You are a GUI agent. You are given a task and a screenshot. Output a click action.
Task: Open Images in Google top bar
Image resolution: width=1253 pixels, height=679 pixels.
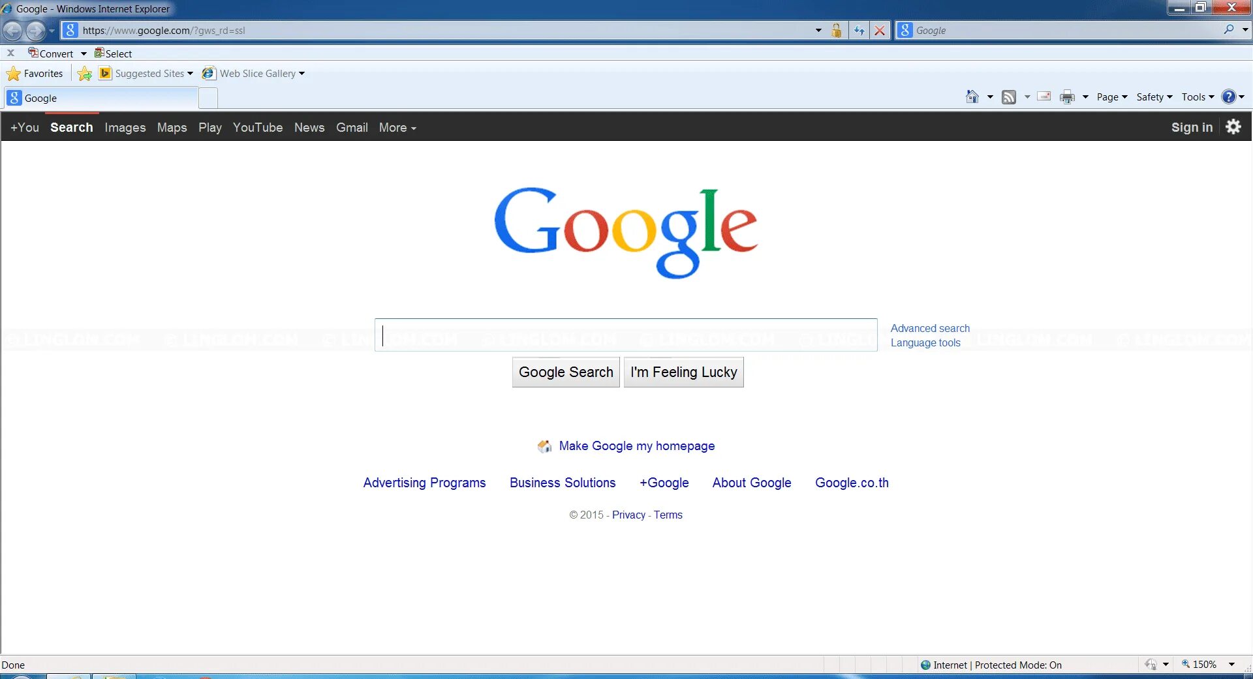pyautogui.click(x=125, y=127)
